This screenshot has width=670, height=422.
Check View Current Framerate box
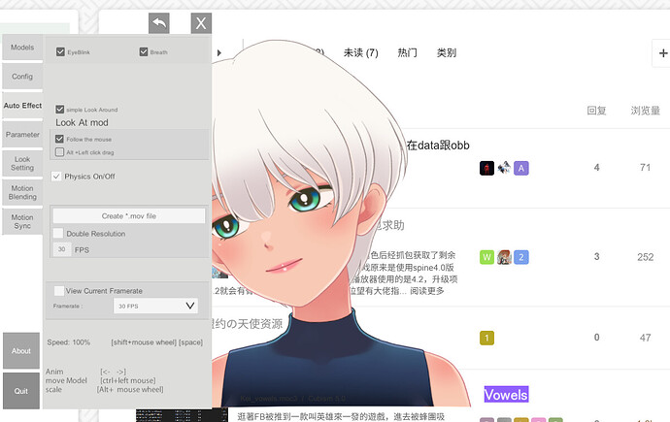tap(59, 291)
